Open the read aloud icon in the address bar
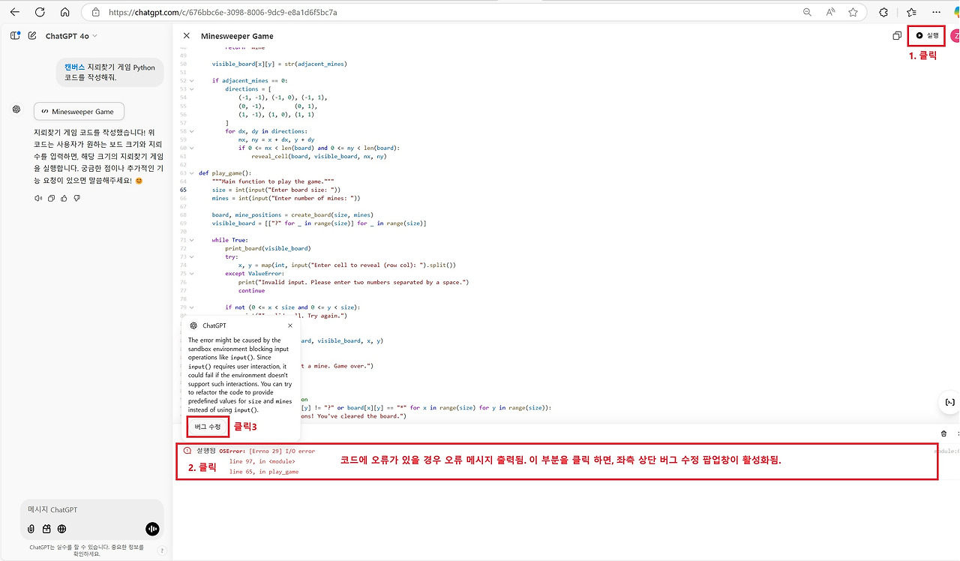 coord(830,12)
